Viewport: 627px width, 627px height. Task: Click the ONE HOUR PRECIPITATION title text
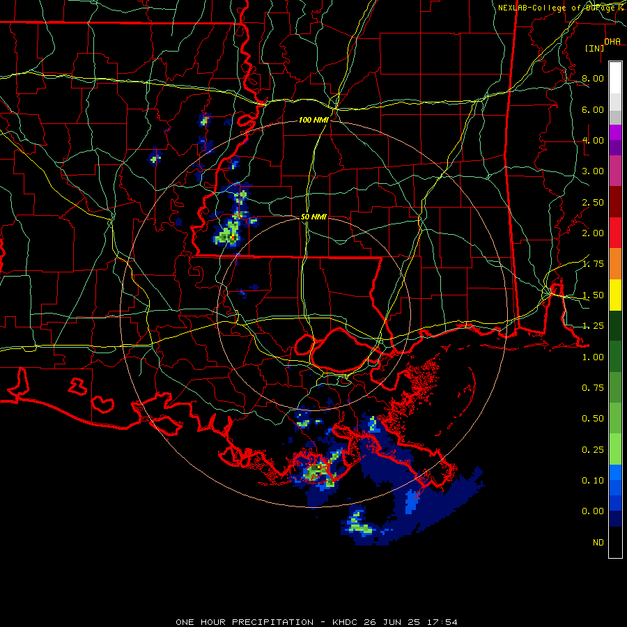245,622
